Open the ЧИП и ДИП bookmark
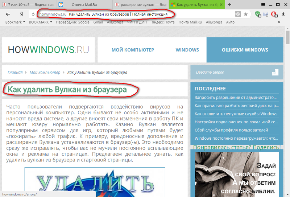Screen dimensions: 290x197 point(137,22)
